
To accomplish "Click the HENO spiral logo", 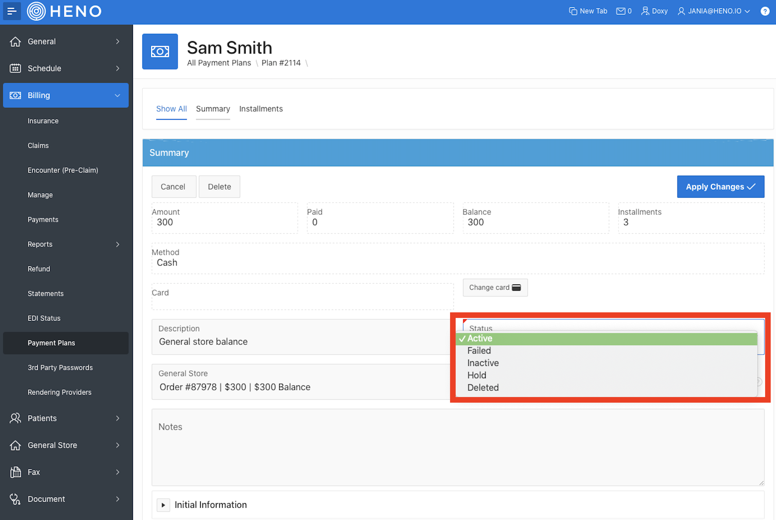I will [x=36, y=11].
